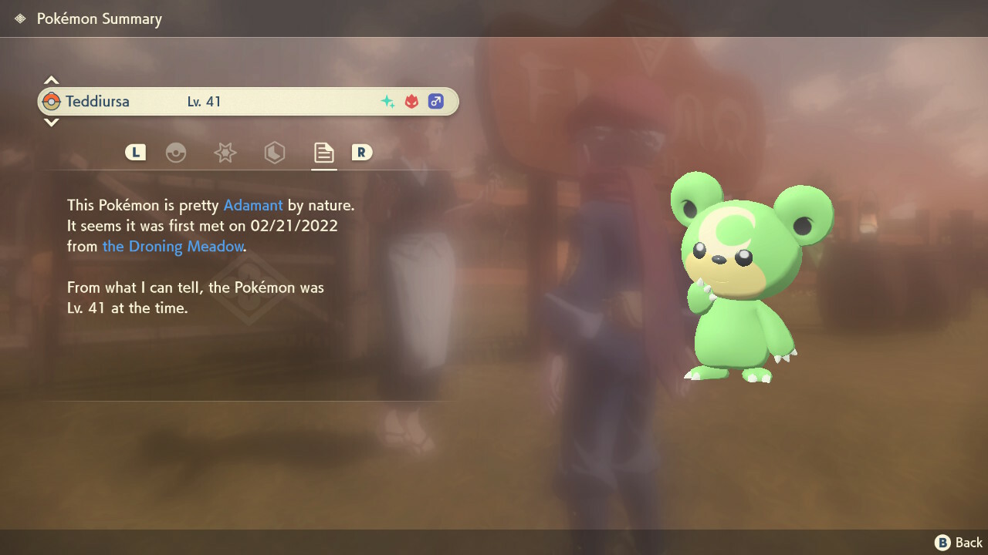Click the Back button
Image resolution: width=988 pixels, height=555 pixels.
tap(959, 543)
